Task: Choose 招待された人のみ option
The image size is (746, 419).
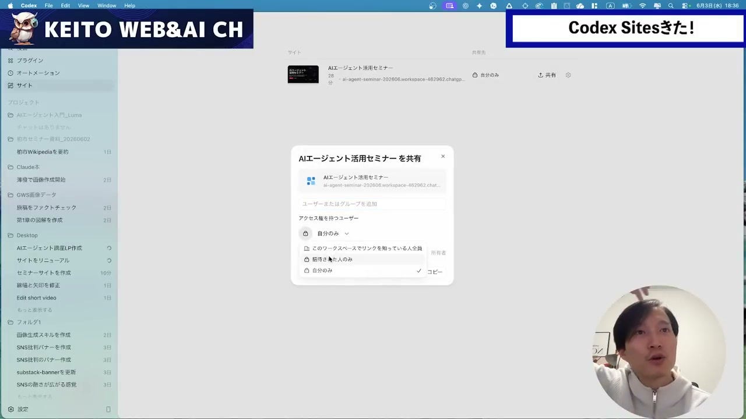Action: 363,260
